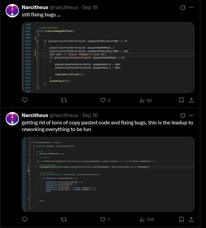
Task: Reply to the copy pasted code post
Action: pos(25,219)
